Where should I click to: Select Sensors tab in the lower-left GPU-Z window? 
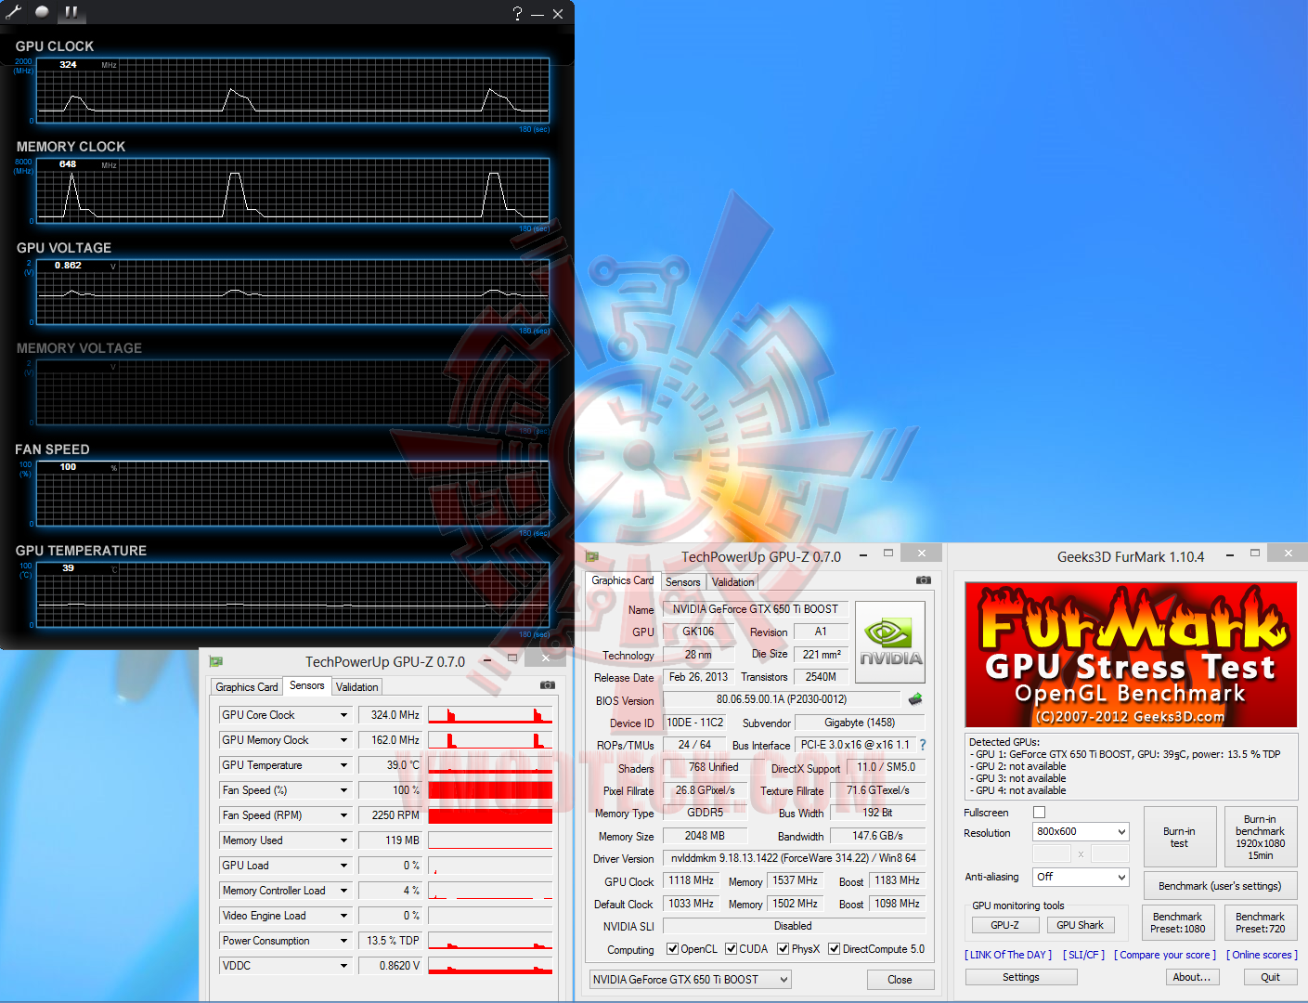(307, 685)
